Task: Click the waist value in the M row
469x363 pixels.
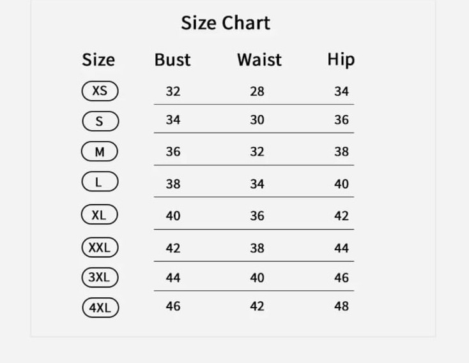Action: [257, 152]
